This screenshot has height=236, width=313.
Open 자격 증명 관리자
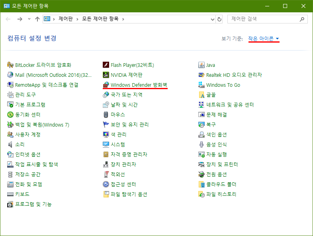point(125,154)
